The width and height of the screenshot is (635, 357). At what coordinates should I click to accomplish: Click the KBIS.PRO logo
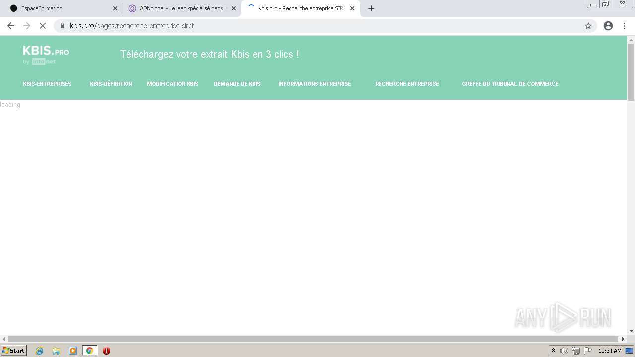coord(46,55)
